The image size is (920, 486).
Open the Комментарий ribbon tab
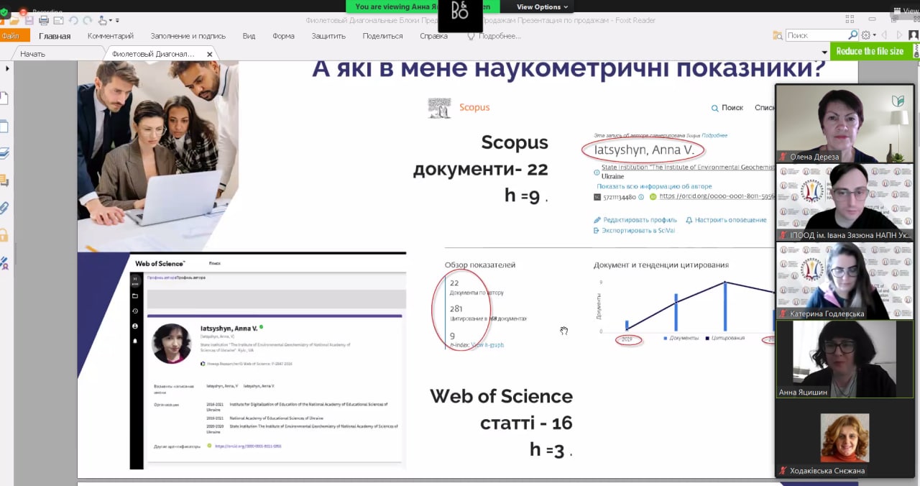point(111,36)
